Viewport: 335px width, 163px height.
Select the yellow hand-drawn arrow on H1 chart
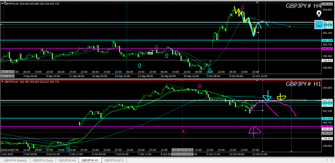point(281,97)
